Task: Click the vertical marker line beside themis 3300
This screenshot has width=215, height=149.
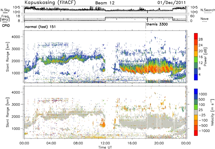Action: [x=146, y=26]
